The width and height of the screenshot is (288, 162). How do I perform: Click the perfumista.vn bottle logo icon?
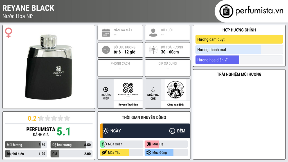[226, 11]
